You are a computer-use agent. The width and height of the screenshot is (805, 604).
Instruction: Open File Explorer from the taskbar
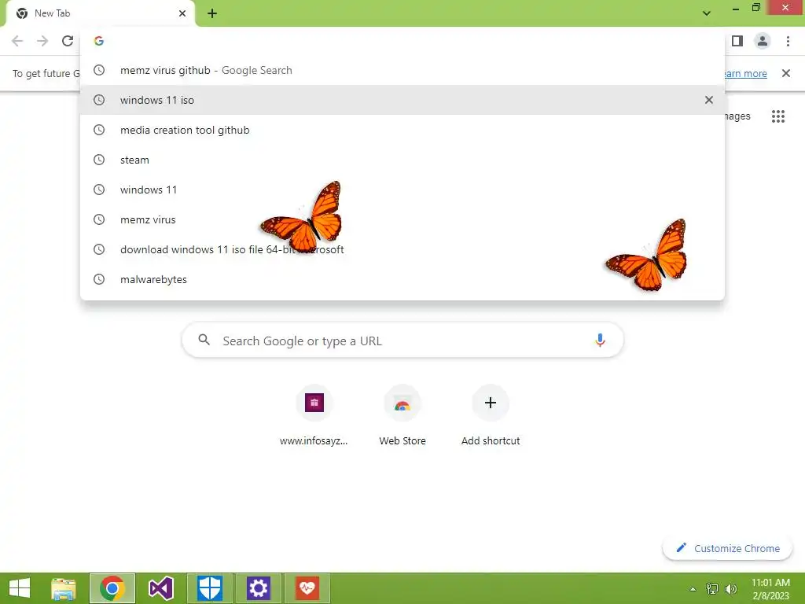point(64,588)
